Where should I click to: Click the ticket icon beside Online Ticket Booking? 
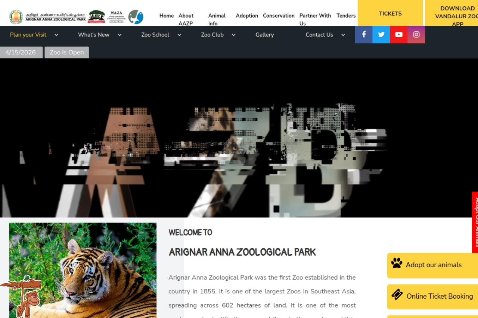pyautogui.click(x=397, y=295)
